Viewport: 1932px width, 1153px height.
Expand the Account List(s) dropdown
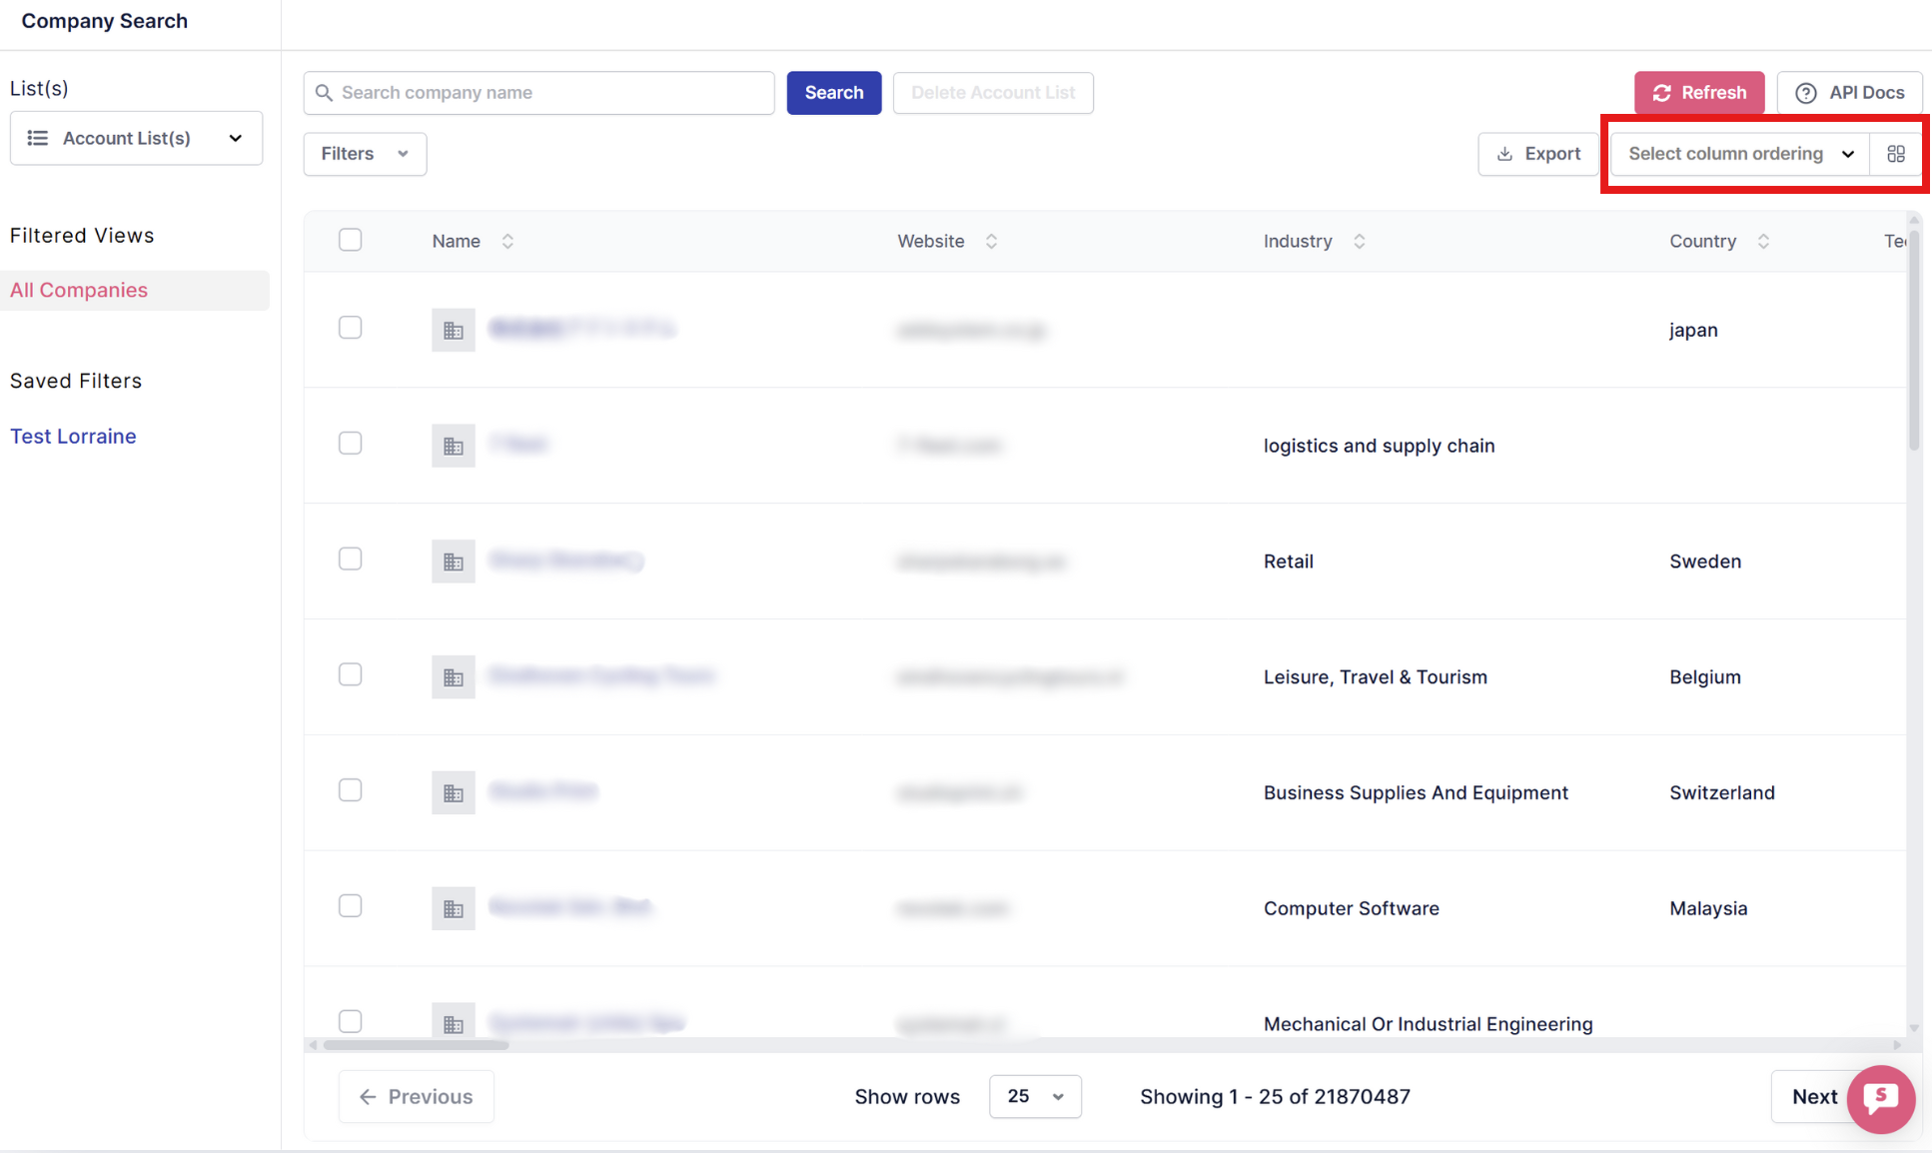point(136,138)
